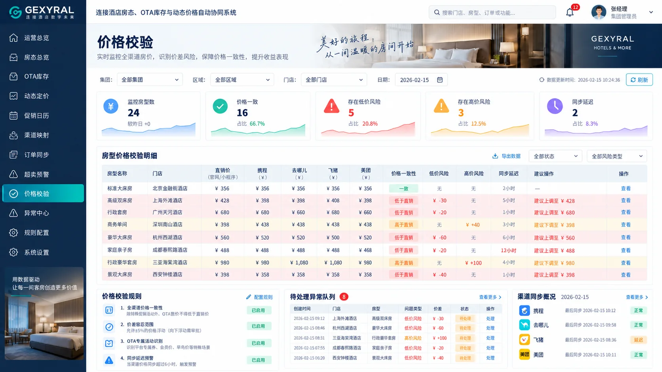Click 高于直销 tag for 商务单间 row
Viewport: 662px width, 372px height.
pos(403,225)
